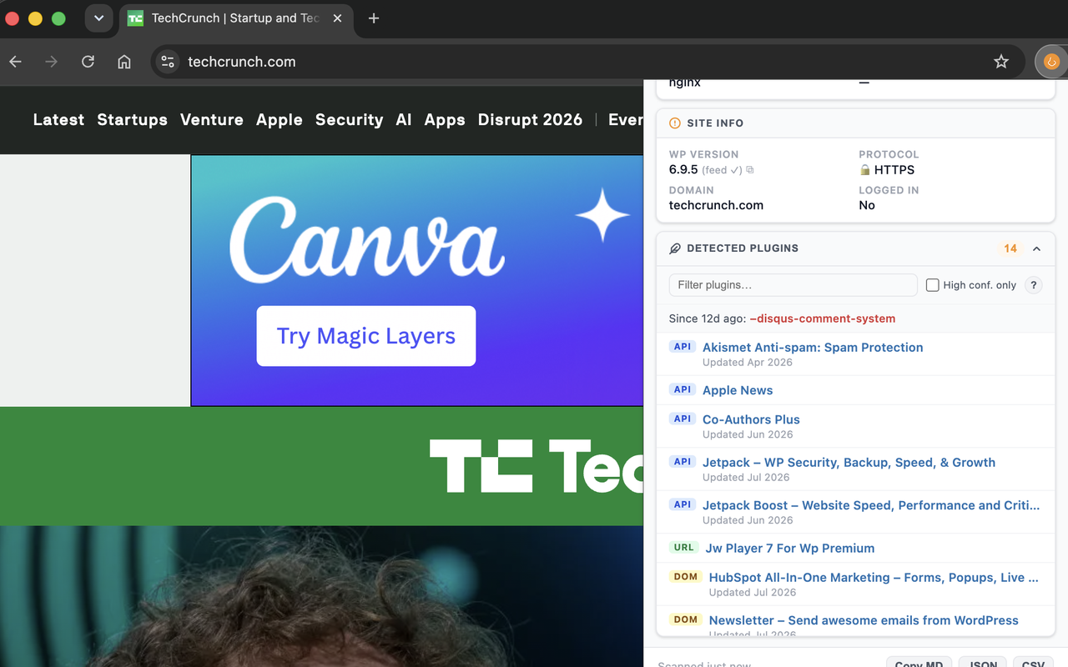Click the 14 plugin count badge
Screen dimensions: 1068x667
(x=1010, y=248)
